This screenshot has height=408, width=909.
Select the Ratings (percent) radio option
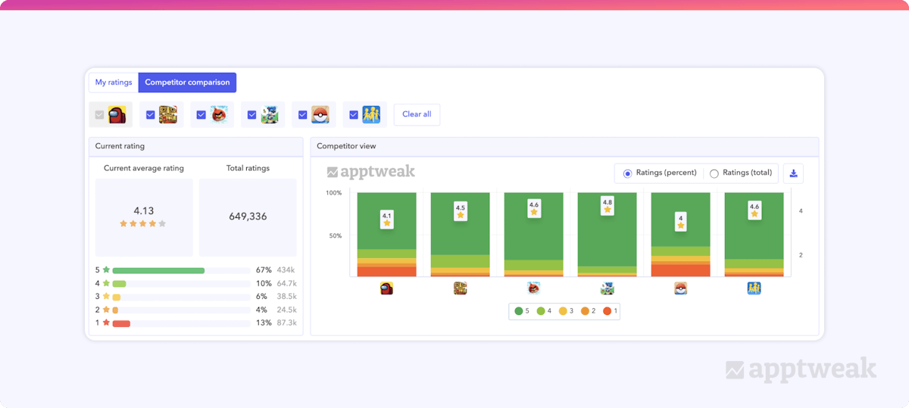[x=627, y=173]
